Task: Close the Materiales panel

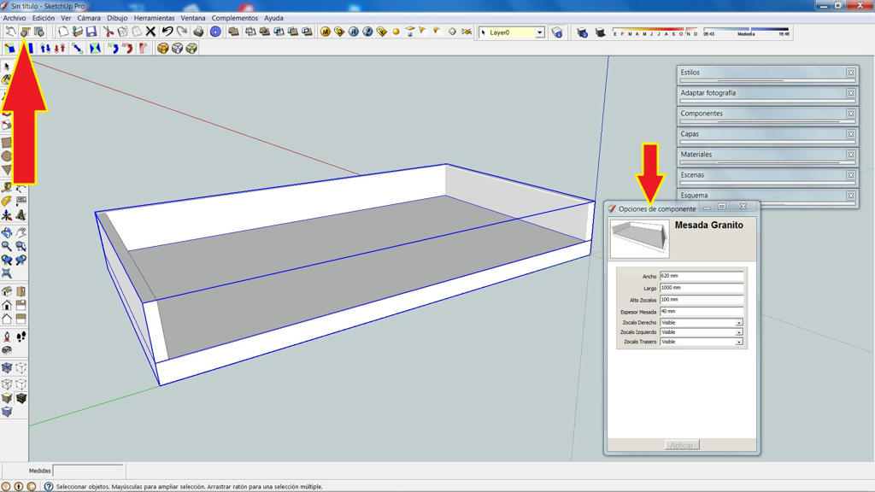Action: tap(851, 155)
